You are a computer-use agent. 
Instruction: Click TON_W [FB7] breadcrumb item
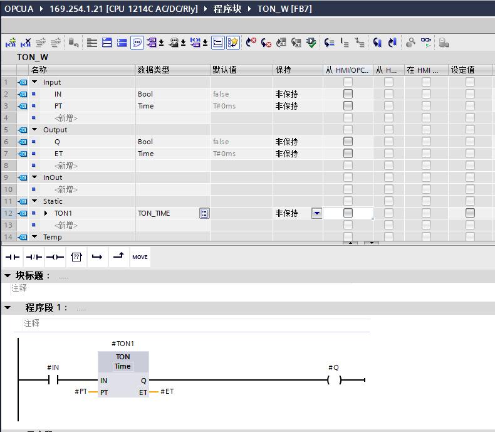click(284, 9)
